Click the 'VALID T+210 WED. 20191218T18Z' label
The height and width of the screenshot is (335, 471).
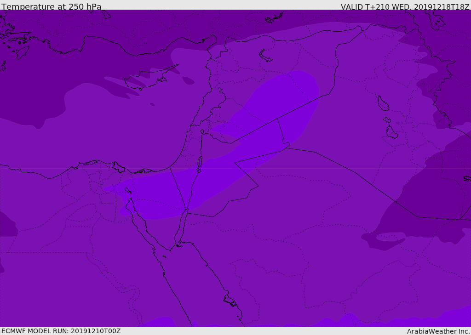coord(405,6)
